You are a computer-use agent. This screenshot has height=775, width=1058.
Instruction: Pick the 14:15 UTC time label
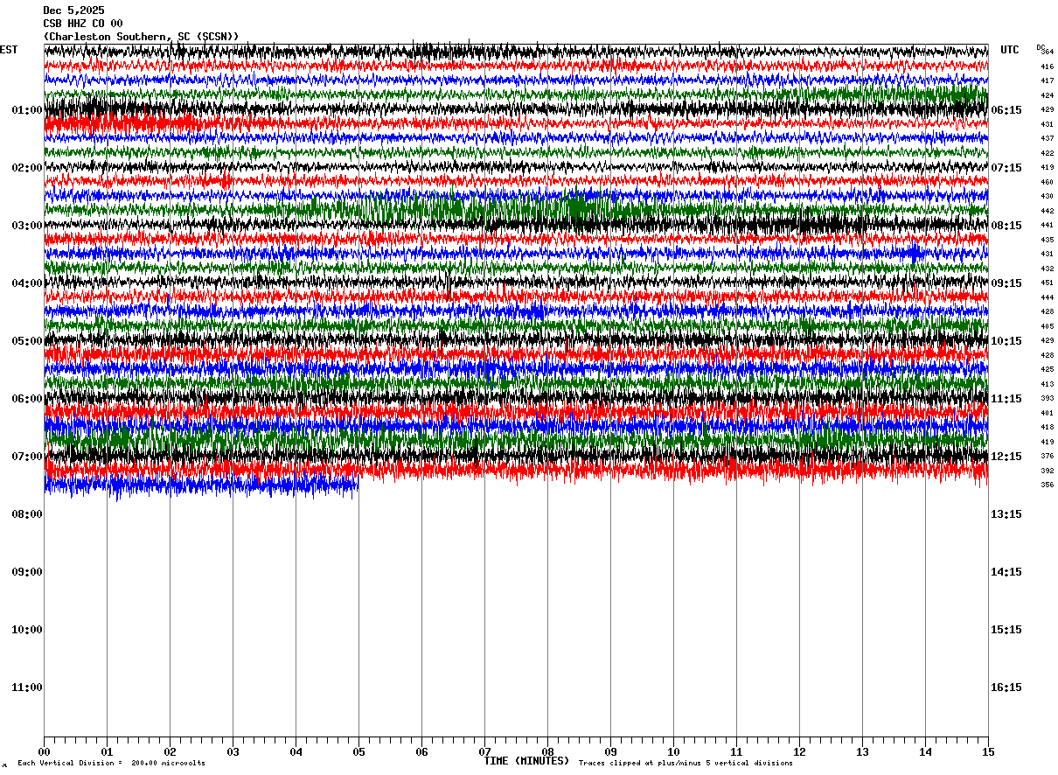1006,572
